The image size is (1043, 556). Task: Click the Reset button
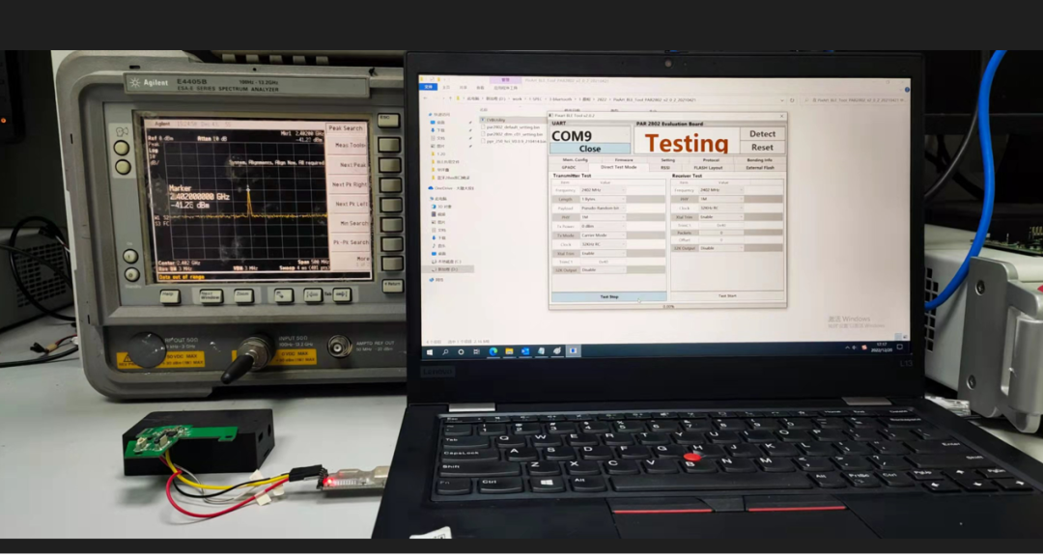coord(762,147)
